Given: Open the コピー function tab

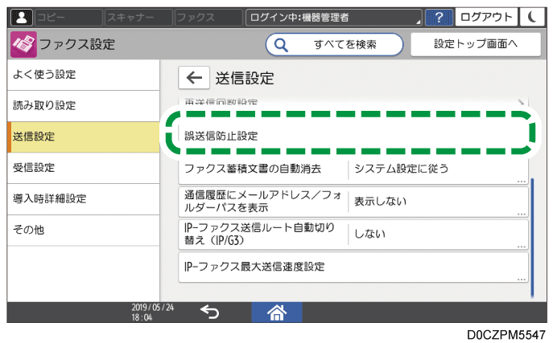Looking at the screenshot, I should [x=68, y=17].
